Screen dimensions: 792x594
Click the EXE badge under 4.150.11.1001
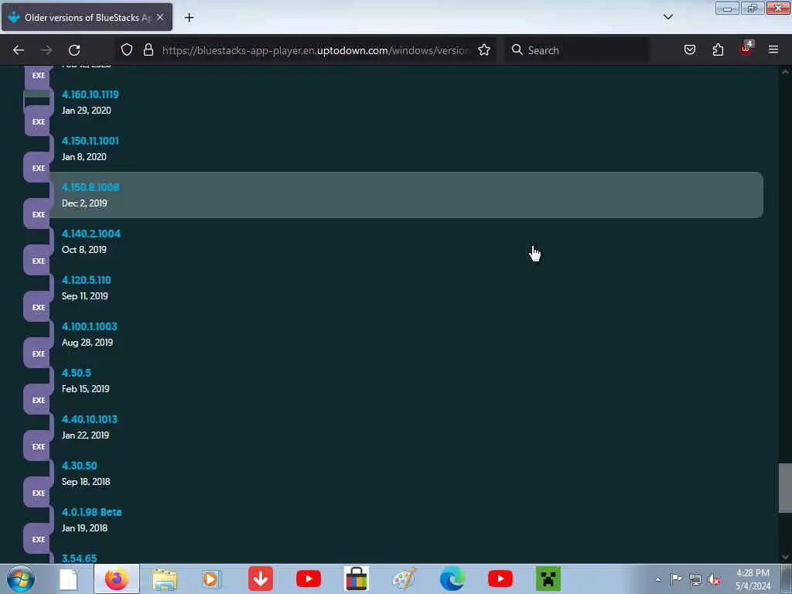(x=39, y=168)
